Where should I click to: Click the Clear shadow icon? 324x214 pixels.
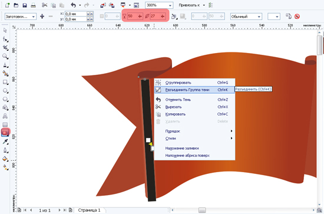click(297, 17)
